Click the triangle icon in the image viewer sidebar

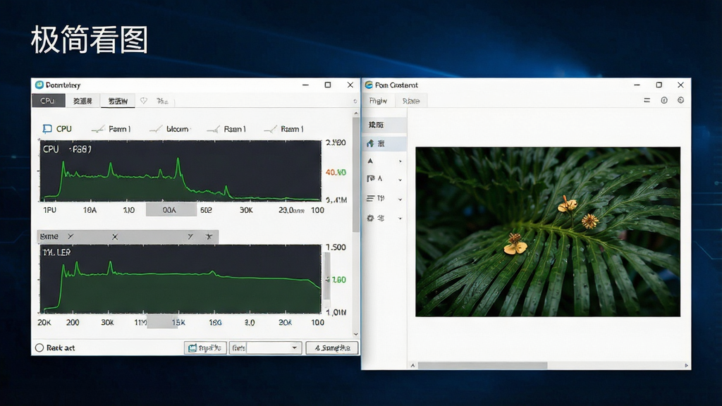pyautogui.click(x=370, y=161)
